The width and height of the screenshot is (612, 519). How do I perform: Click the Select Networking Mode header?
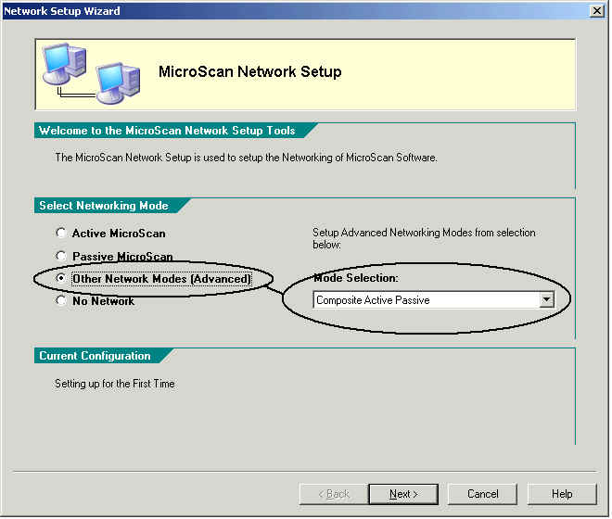pos(104,206)
